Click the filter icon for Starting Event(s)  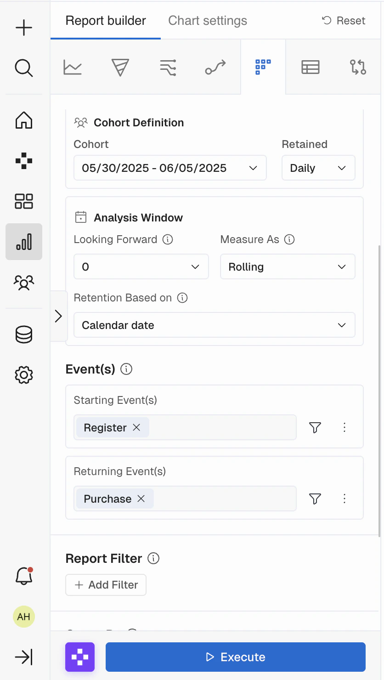pos(315,428)
